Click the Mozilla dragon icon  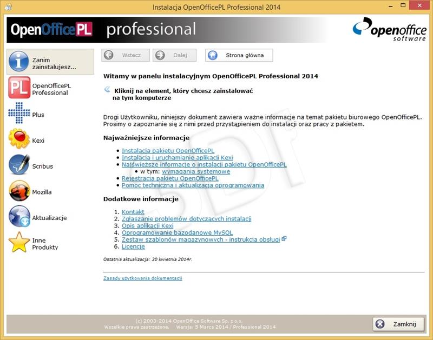[x=19, y=191]
